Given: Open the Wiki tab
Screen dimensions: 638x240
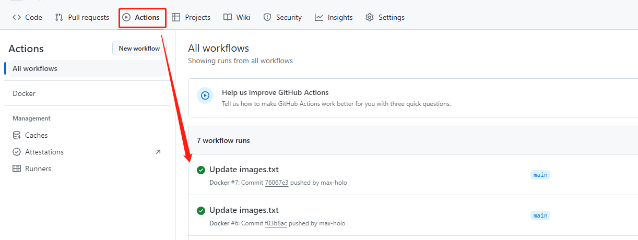Looking at the screenshot, I should click(x=237, y=17).
